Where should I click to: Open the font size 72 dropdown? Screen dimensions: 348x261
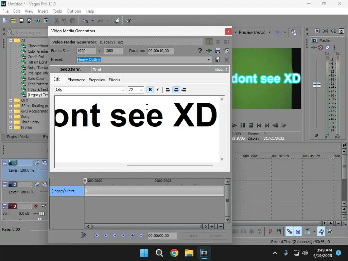pyautogui.click(x=141, y=90)
